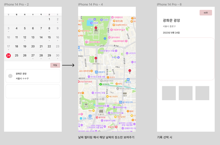
Task: Click the gray circle in 광화문 광장 card
Action: coord(10,76)
